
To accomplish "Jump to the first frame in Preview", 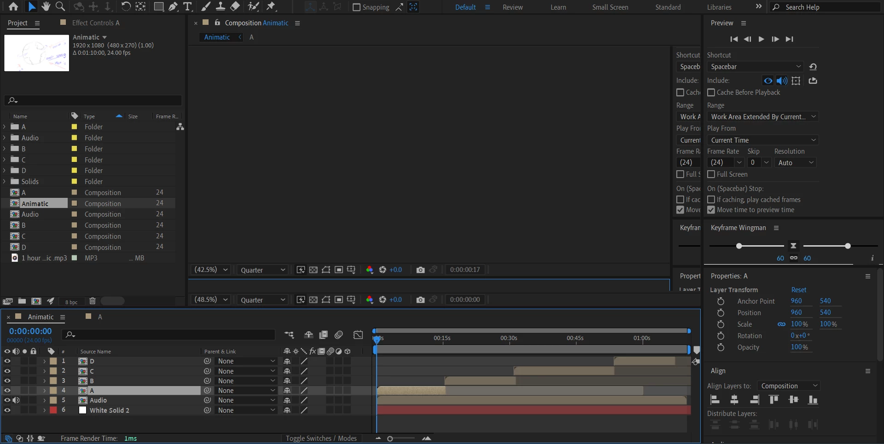I will 734,39.
